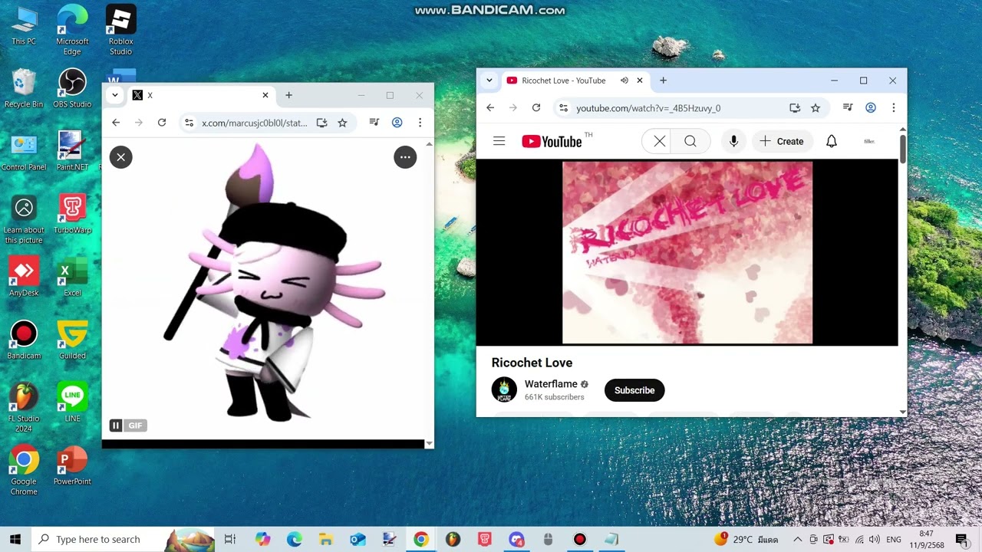Viewport: 982px width, 552px height.
Task: Switch to Chrome on the taskbar
Action: click(420, 539)
